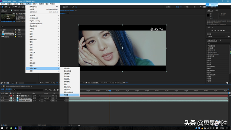Toggle Preserve Transparency box on layer 3
The image size is (231, 130).
point(42,100)
